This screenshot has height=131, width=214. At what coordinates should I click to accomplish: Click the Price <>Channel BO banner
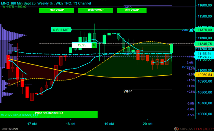(x=49, y=115)
